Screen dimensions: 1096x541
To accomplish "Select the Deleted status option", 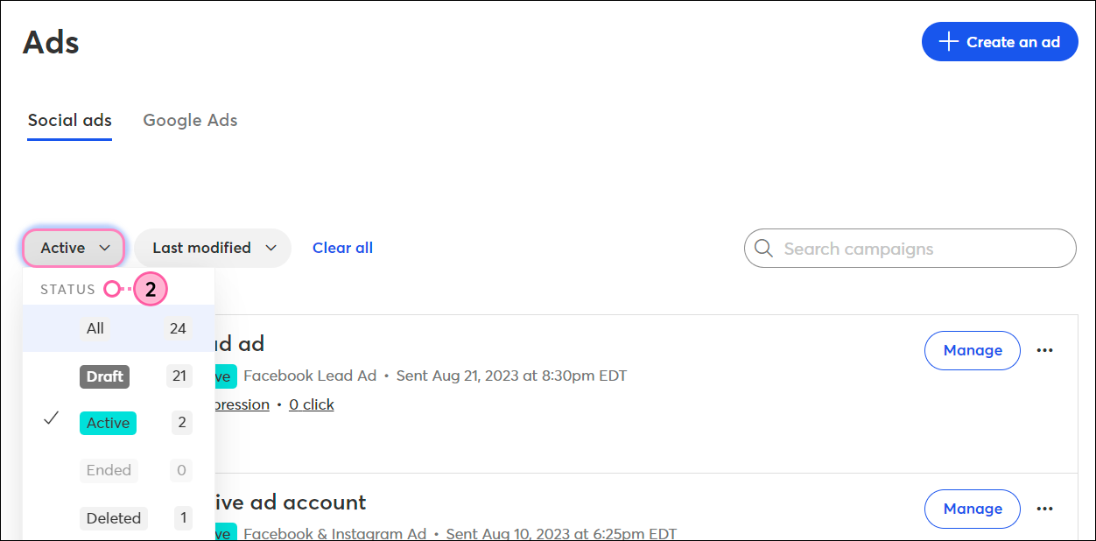I will [x=118, y=517].
